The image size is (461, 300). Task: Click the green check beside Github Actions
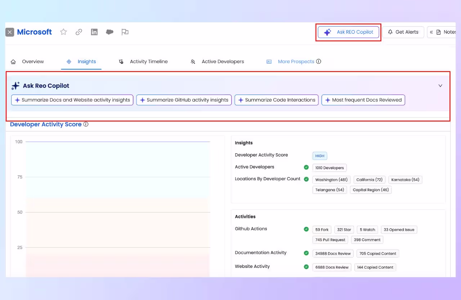tap(306, 229)
